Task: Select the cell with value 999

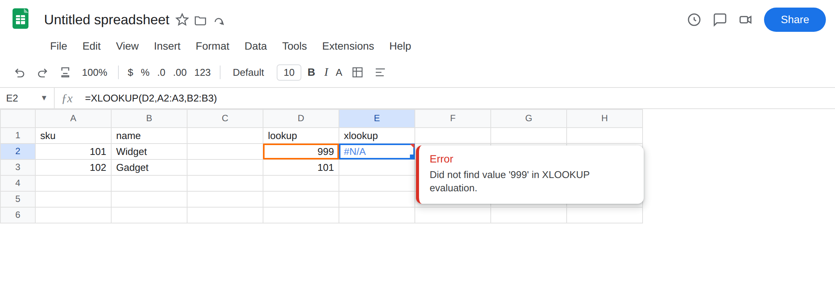Action: coord(301,151)
